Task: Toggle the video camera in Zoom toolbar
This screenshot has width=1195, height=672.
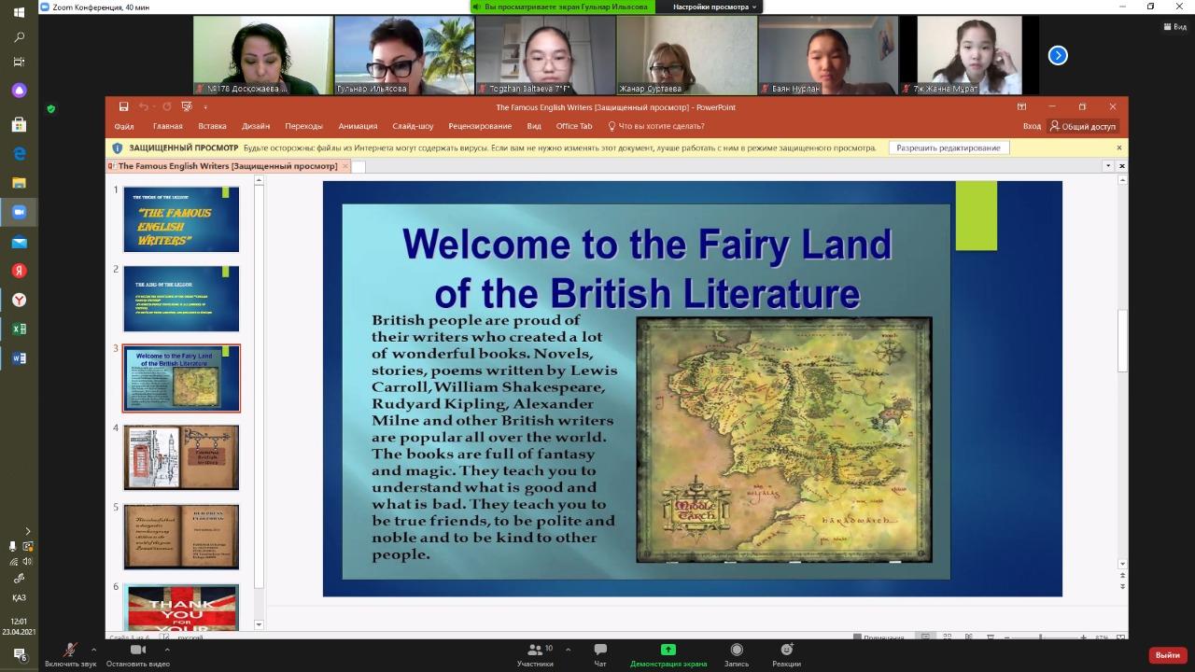Action: 138,651
